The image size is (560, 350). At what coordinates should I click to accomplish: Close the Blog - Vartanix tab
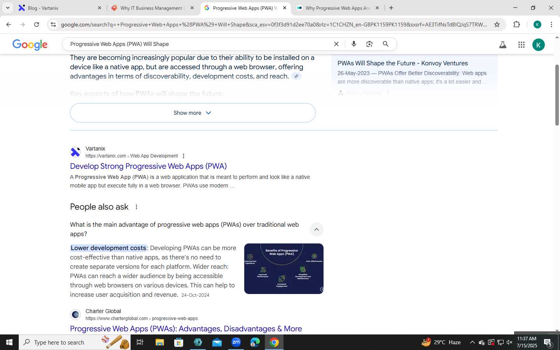click(x=100, y=8)
